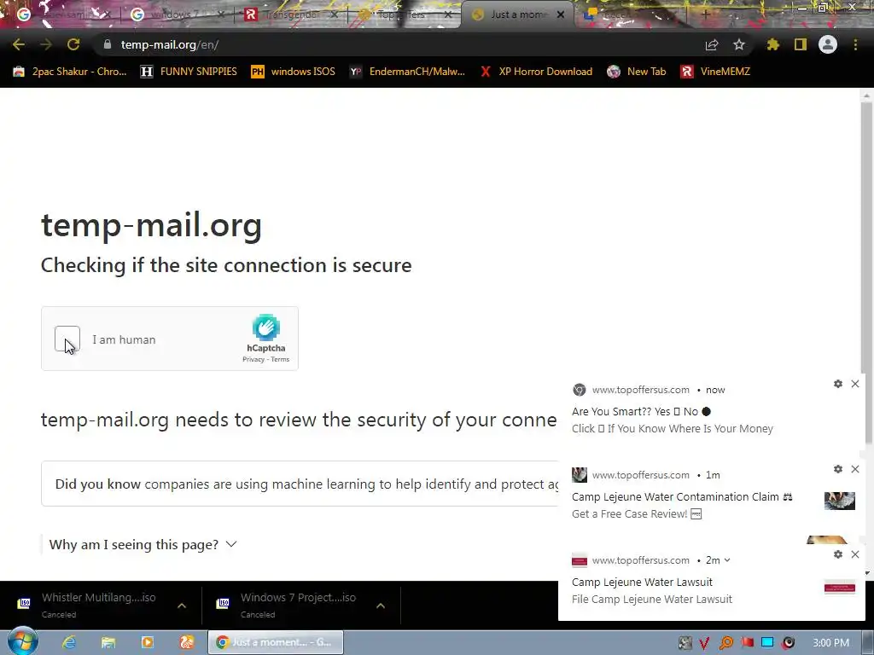This screenshot has width=874, height=655.
Task: Close the 'Camp Lejeune Water Contamination Claim' notification
Action: [855, 469]
